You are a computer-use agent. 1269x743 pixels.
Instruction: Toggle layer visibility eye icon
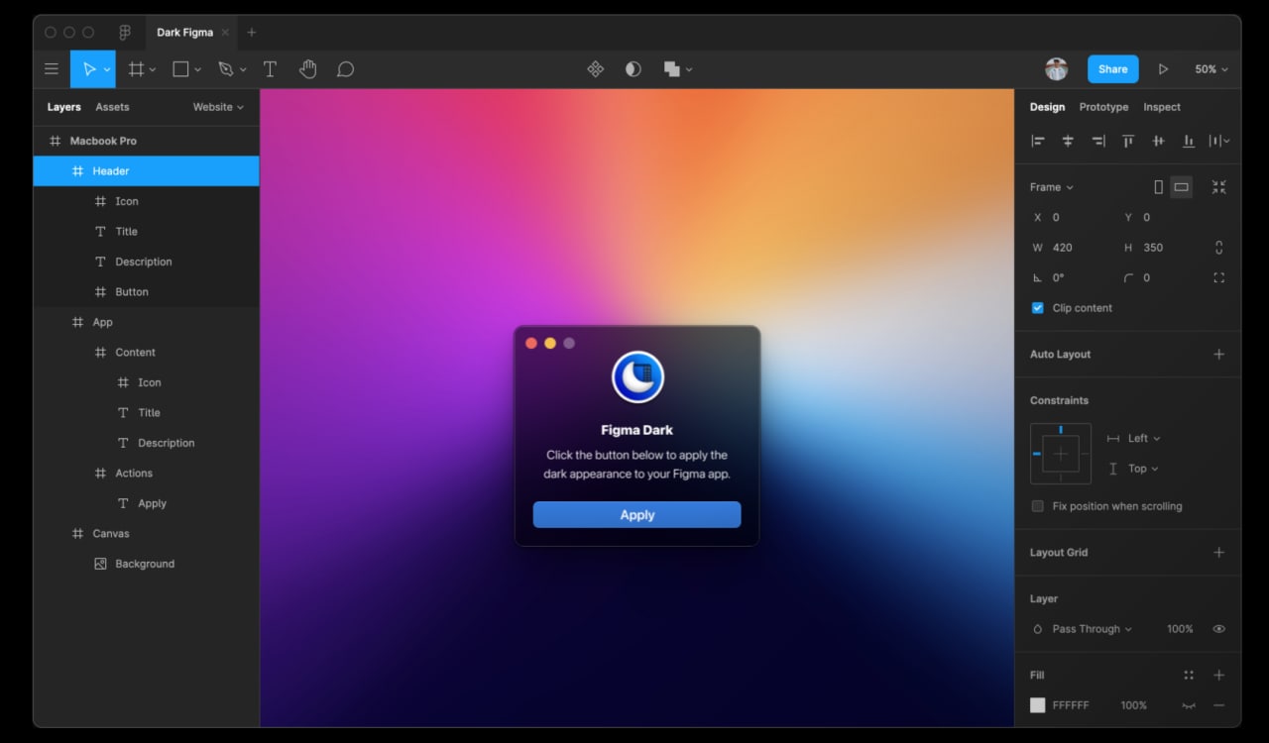click(x=1218, y=629)
